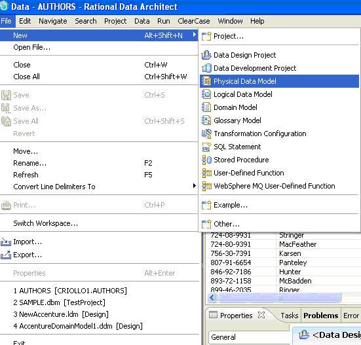Click the Transformation Configuration icon
The image size is (361, 345).
(206, 134)
